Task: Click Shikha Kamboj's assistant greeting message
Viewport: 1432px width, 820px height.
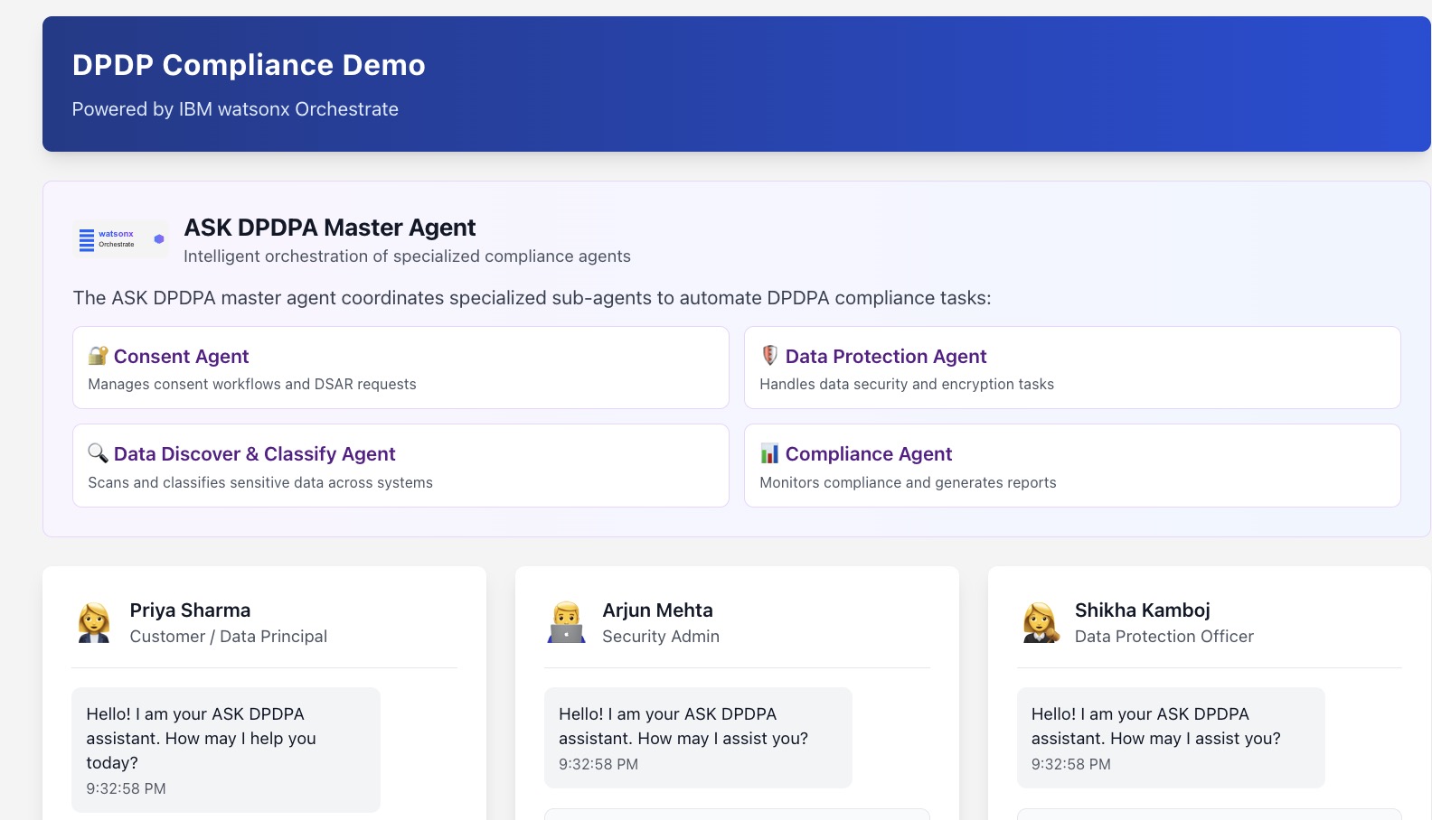Action: click(x=1171, y=738)
